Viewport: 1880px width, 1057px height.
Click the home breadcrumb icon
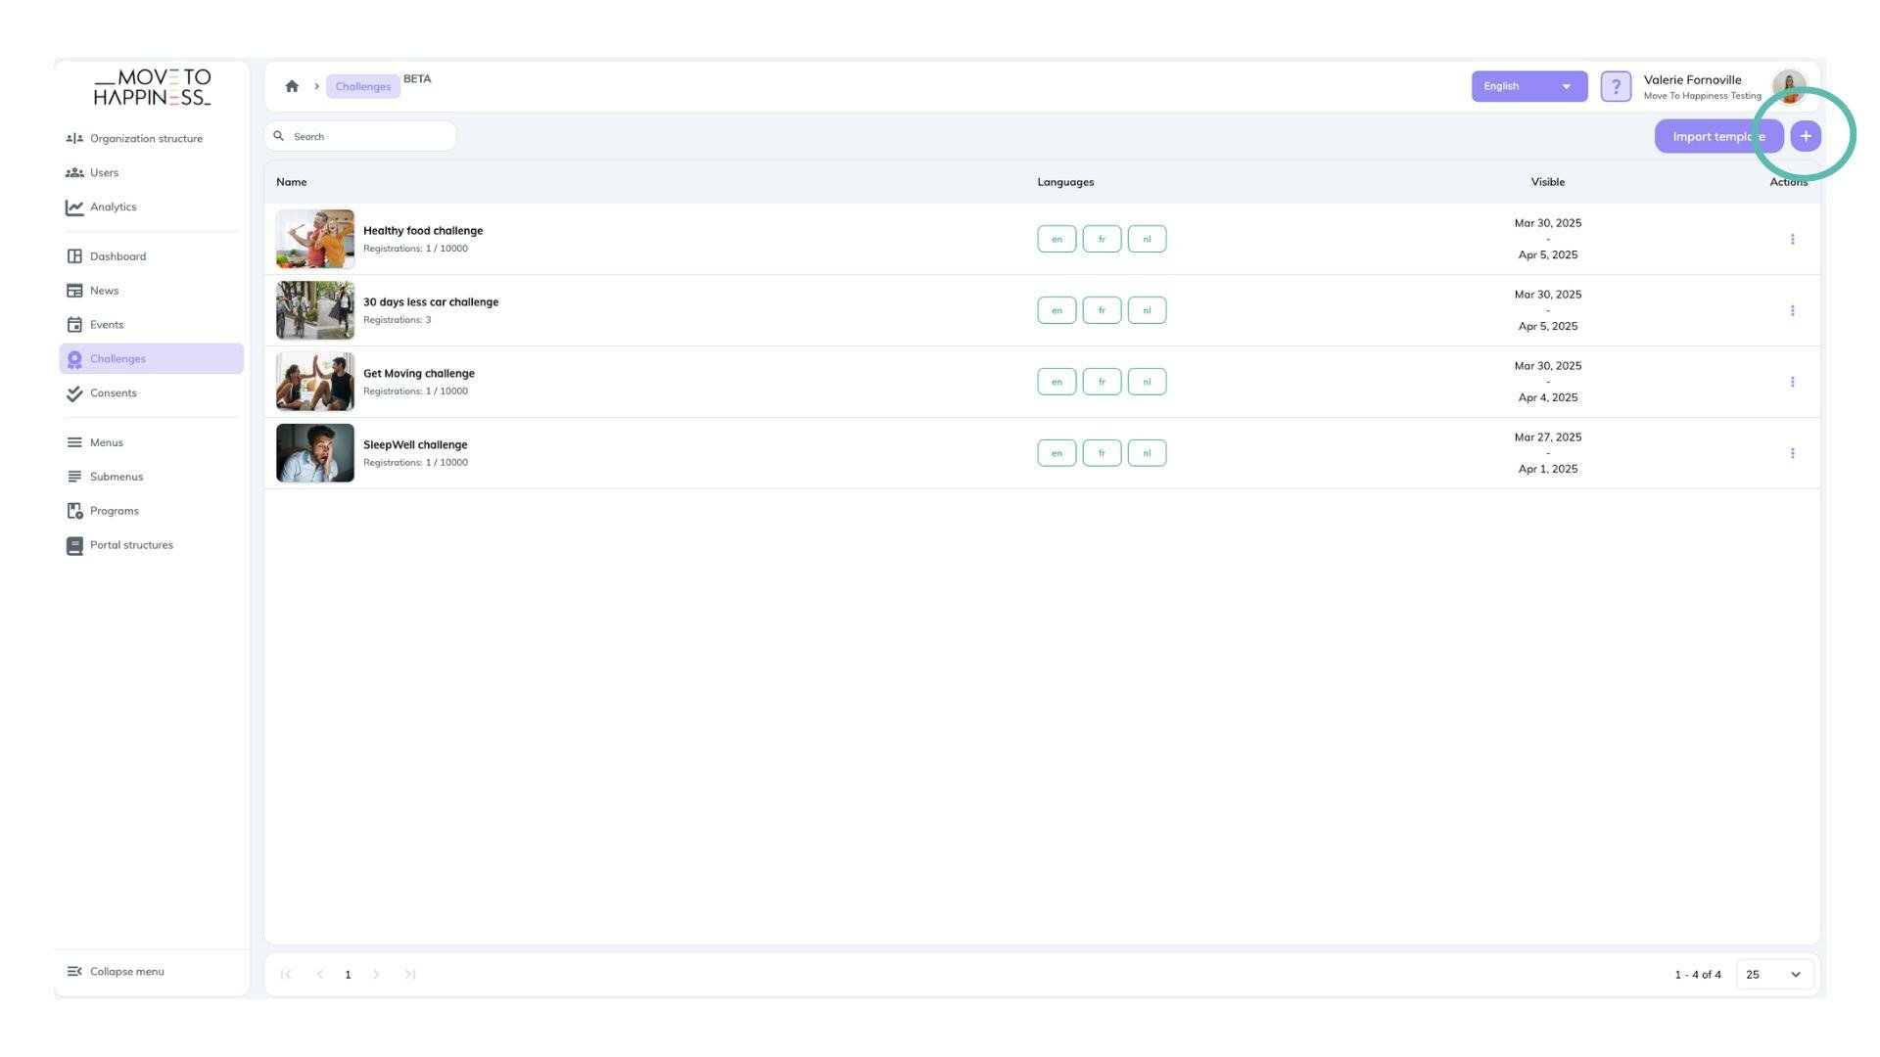tap(292, 86)
